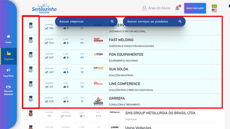
Task: Click the thumbs-up like icon for FAST WELDING
Action: [64, 43]
